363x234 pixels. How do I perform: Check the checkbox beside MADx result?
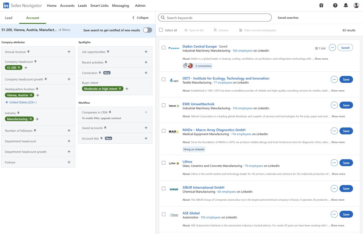164,131
